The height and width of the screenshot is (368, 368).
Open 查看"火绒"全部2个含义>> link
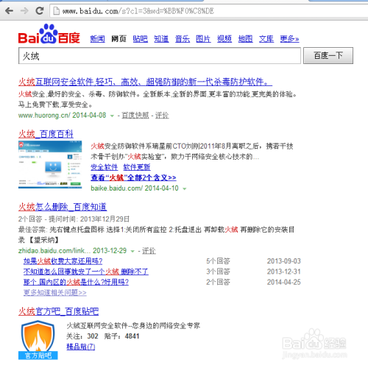click(133, 177)
